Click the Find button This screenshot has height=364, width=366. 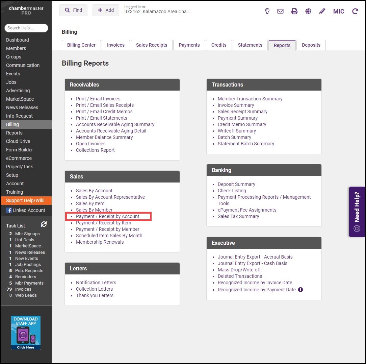point(73,10)
